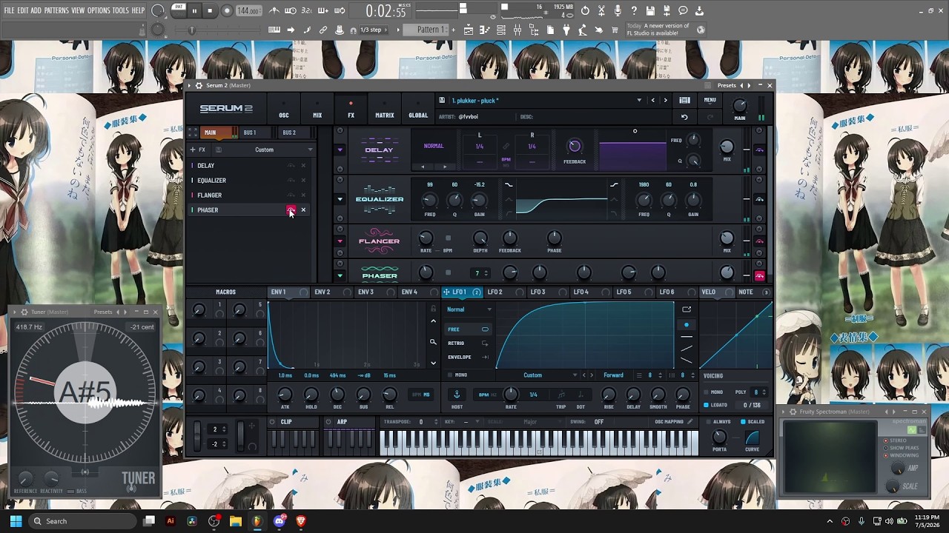The height and width of the screenshot is (533, 949).
Task: Toggle the flanger BPM sync box
Action: tap(448, 238)
